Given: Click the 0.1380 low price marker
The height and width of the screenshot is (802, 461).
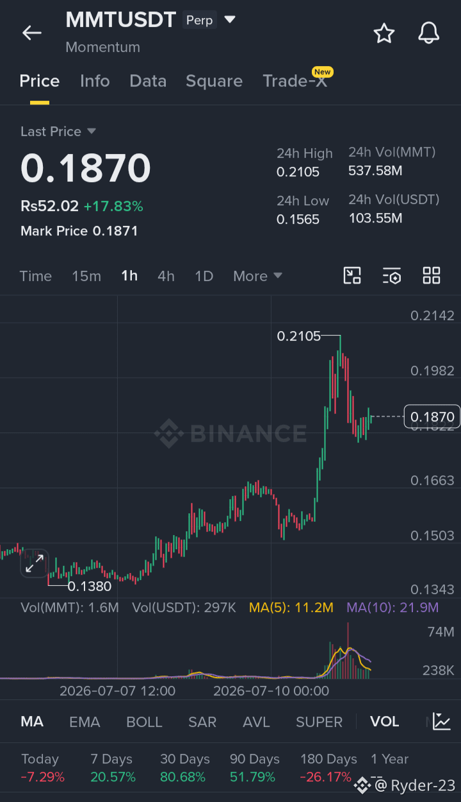Looking at the screenshot, I should pos(90,586).
